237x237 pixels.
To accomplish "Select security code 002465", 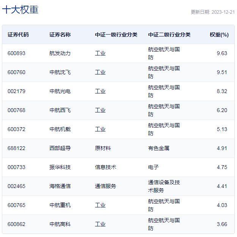I will (16, 186).
